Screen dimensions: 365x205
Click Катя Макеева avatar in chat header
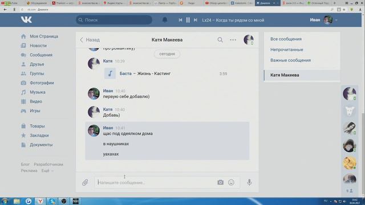249,40
